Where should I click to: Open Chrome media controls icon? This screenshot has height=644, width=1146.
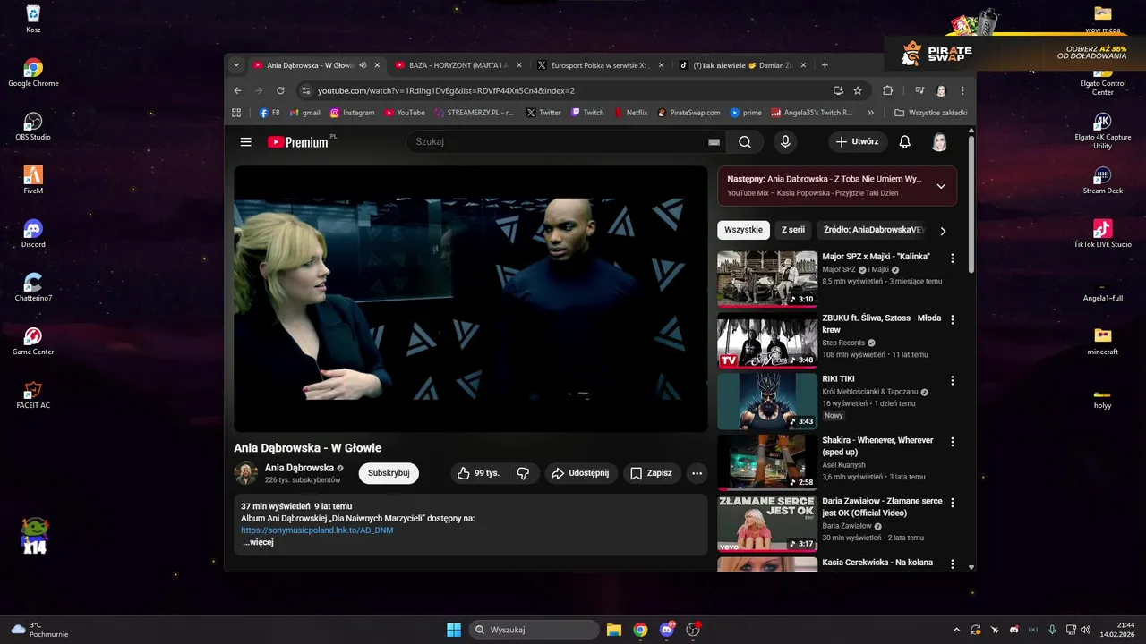[919, 90]
